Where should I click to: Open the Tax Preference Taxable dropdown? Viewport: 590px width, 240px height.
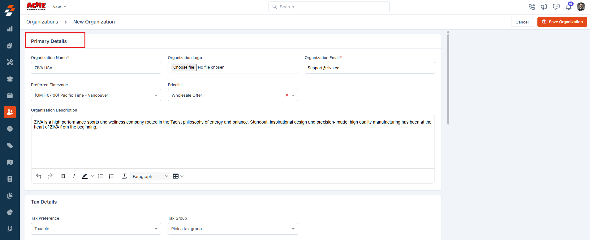96,229
